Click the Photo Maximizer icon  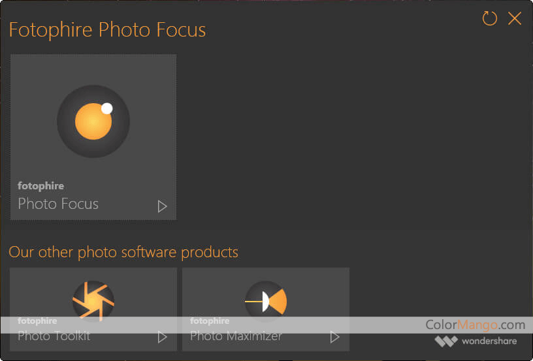coord(266,302)
